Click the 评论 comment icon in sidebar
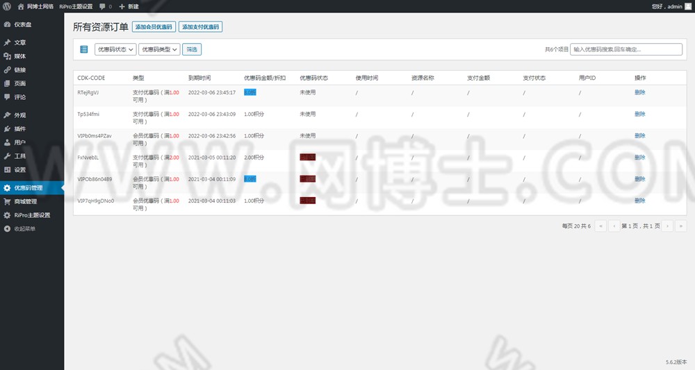695x370 pixels. (7, 97)
